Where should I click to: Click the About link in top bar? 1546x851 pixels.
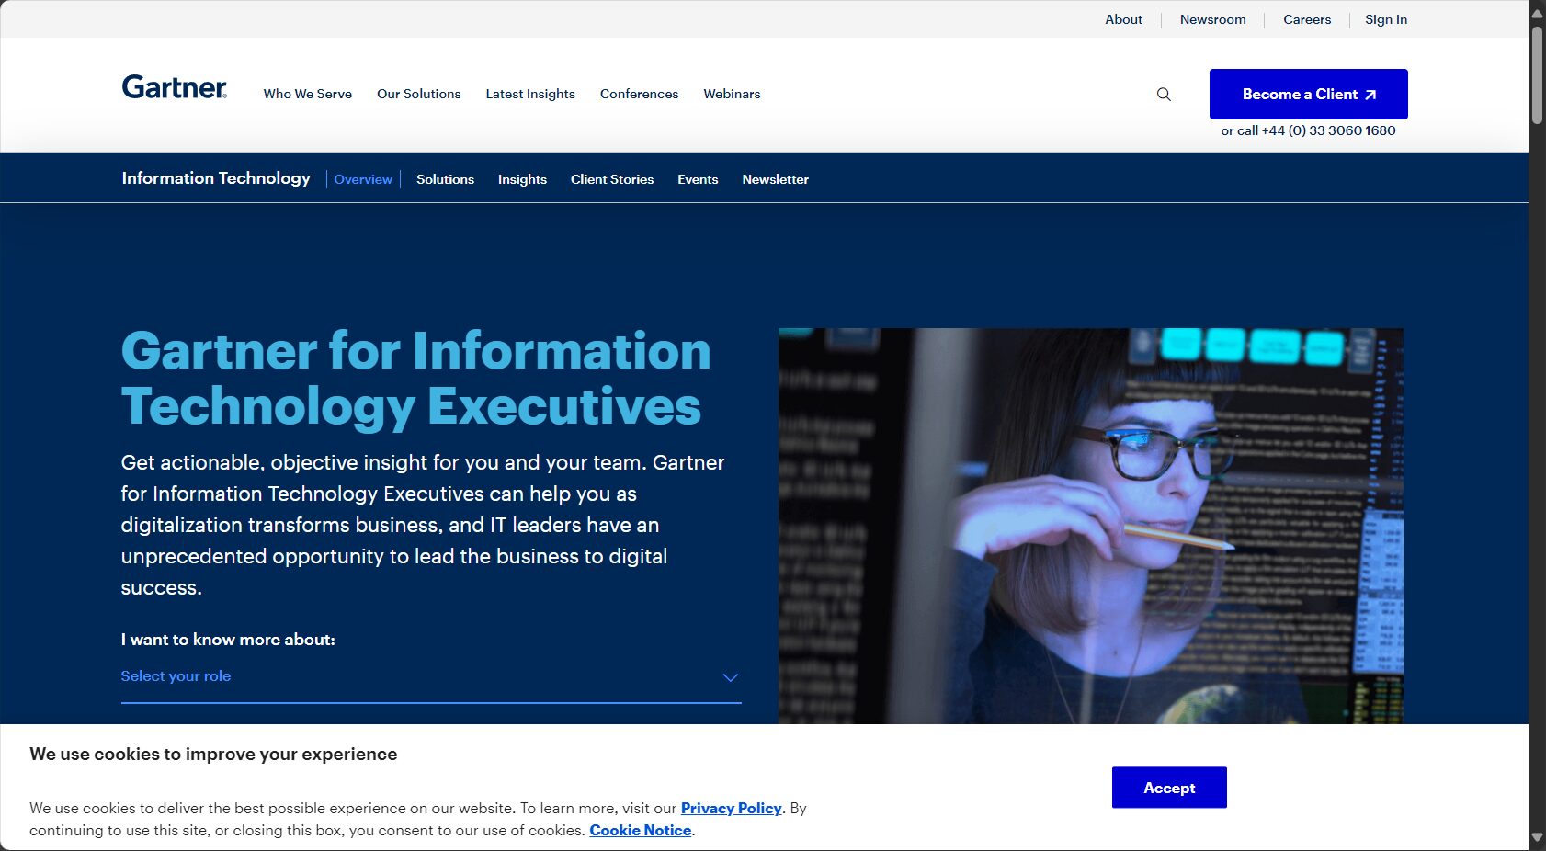[1123, 19]
